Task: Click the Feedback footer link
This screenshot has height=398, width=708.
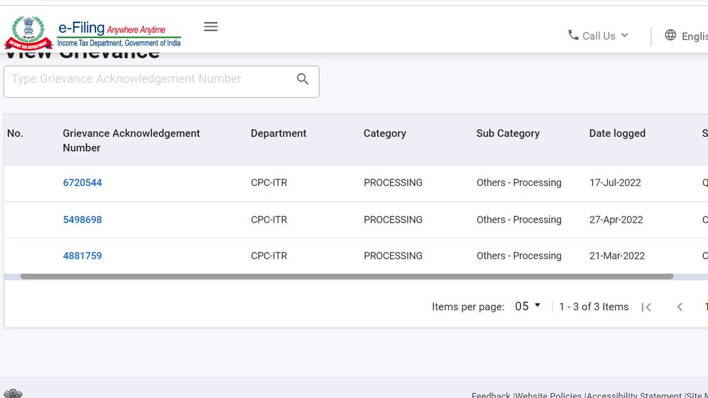Action: pos(491,394)
